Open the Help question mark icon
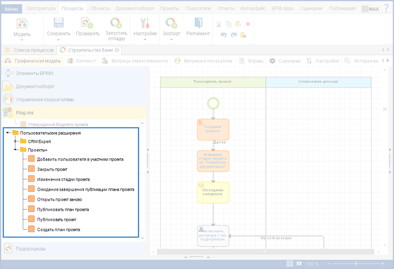The image size is (394, 269). click(x=386, y=8)
